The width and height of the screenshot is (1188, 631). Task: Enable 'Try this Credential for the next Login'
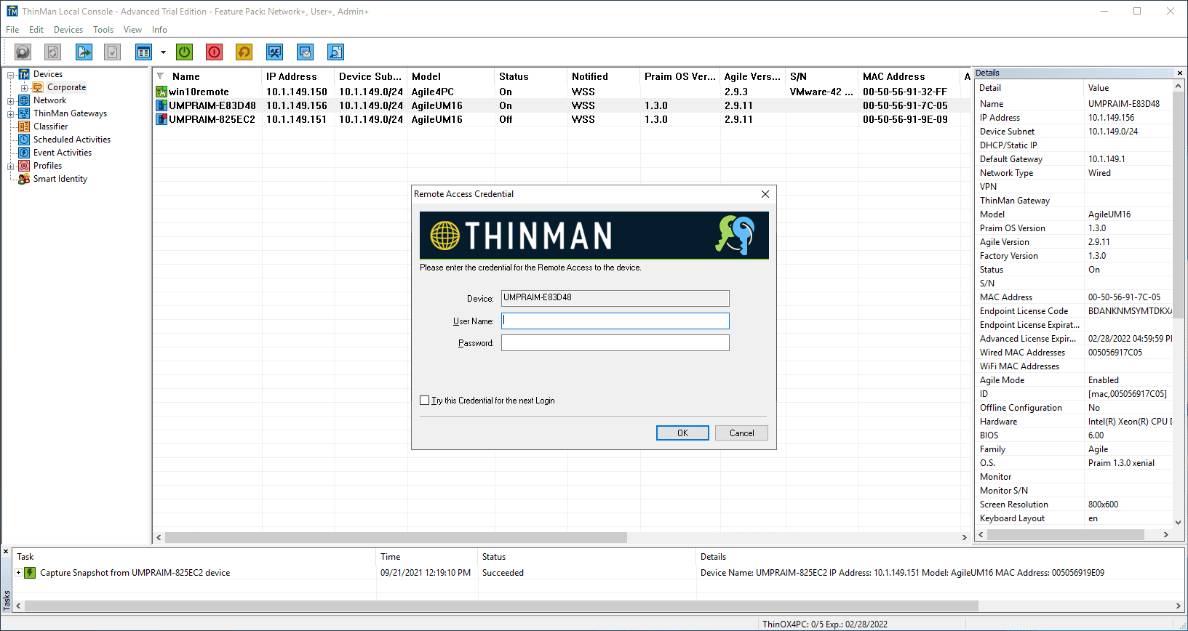pyautogui.click(x=425, y=401)
